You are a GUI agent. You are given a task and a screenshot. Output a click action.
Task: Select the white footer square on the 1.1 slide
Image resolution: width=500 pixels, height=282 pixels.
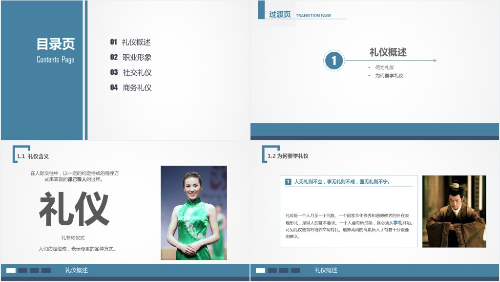(x=11, y=270)
